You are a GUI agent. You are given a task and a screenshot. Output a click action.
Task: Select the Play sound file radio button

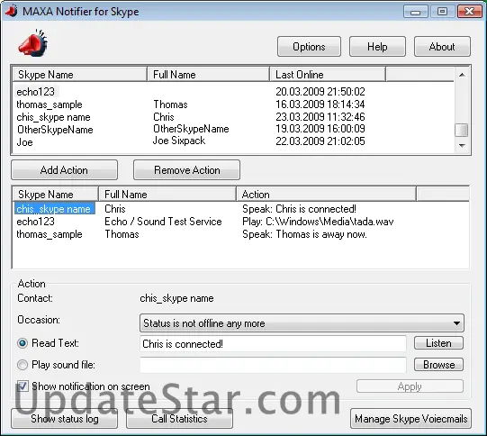click(23, 365)
